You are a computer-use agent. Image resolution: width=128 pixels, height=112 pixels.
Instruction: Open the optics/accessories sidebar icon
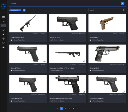pyautogui.click(x=3, y=30)
